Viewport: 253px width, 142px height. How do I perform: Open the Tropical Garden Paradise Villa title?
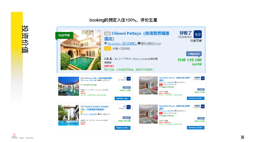[x=94, y=108]
